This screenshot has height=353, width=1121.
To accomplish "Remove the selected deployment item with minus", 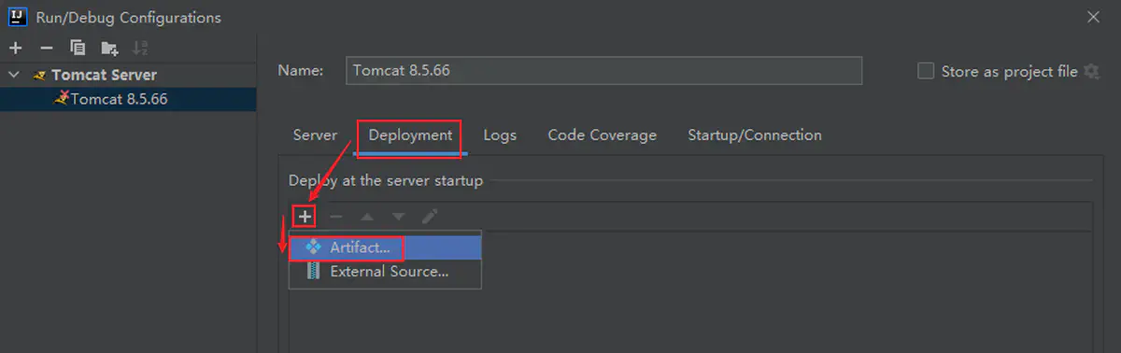I will [336, 217].
